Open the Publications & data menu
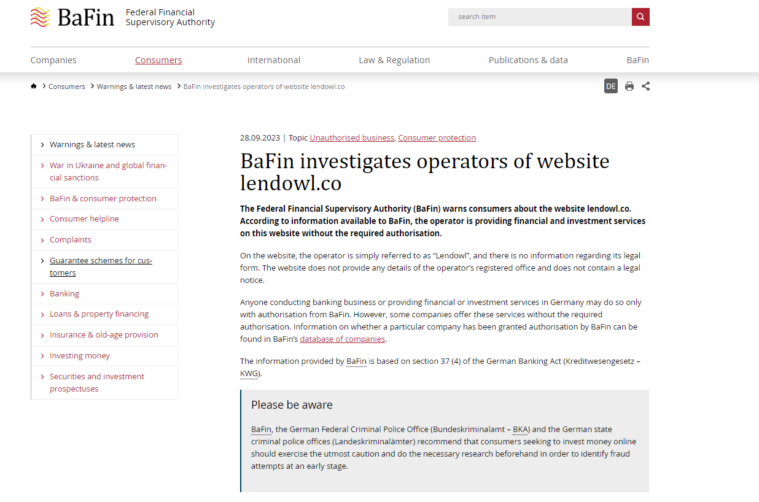The height and width of the screenshot is (502, 759). pos(528,60)
